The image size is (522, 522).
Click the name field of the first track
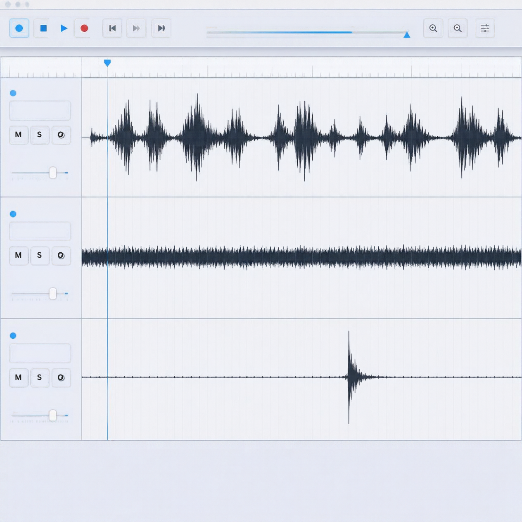click(40, 111)
